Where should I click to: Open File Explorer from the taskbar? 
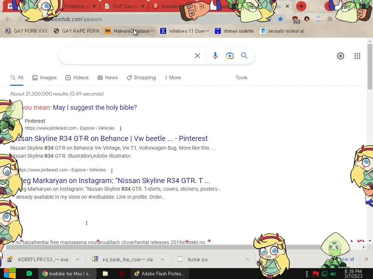point(105,274)
